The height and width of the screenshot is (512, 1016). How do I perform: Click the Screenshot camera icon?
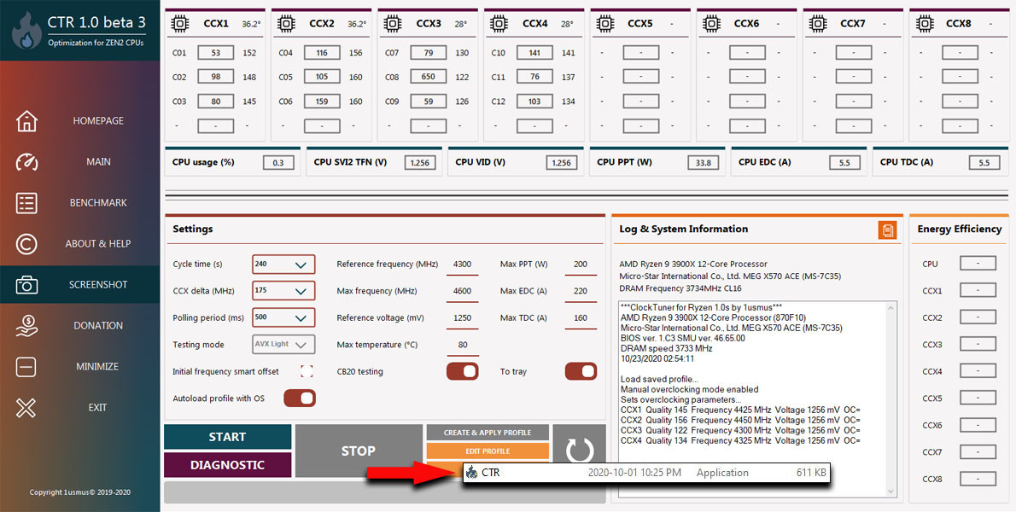(x=26, y=285)
